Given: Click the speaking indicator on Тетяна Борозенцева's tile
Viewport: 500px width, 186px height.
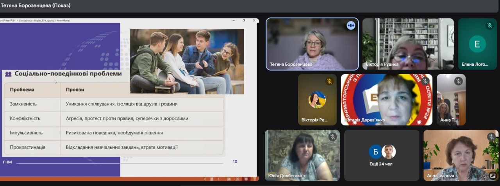Looking at the screenshot, I should click(350, 25).
